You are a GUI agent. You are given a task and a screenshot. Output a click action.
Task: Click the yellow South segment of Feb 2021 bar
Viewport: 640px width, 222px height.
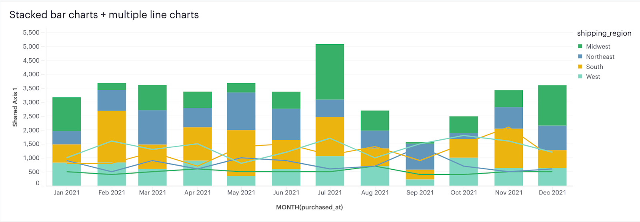point(112,137)
